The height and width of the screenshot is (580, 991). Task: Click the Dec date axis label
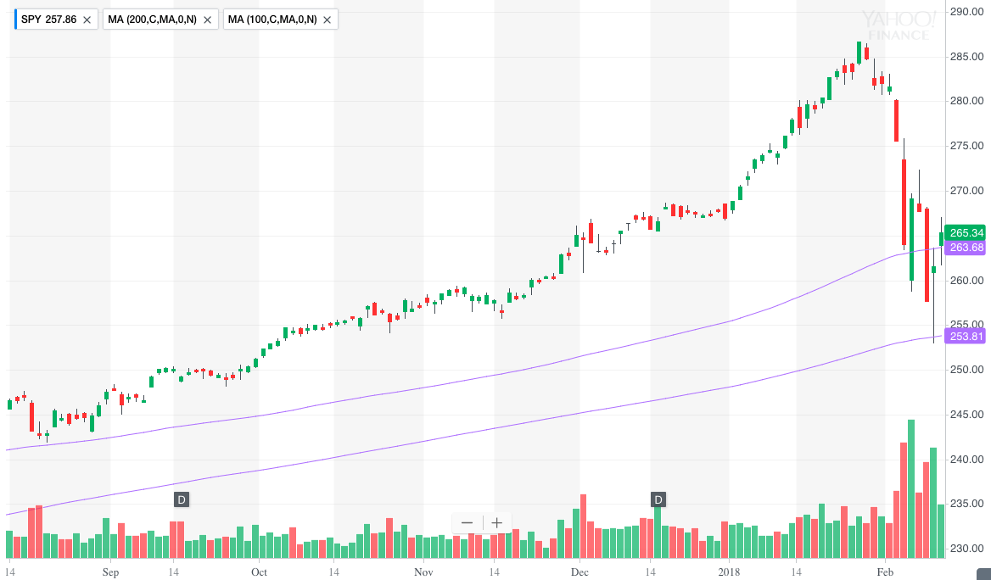579,572
